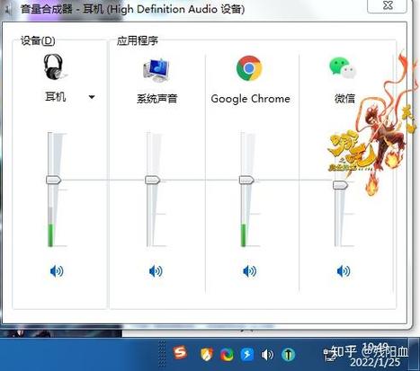420x371 pixels.
Task: Click the speaker volume tray icon
Action: pos(267,355)
